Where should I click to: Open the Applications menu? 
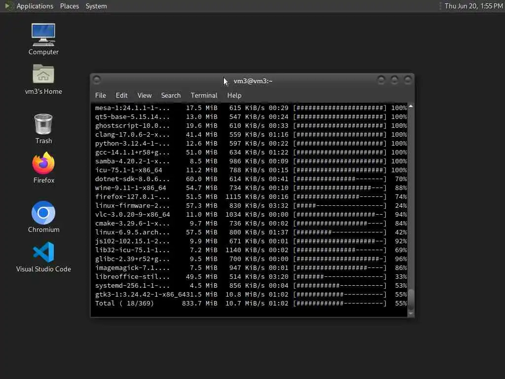[35, 6]
